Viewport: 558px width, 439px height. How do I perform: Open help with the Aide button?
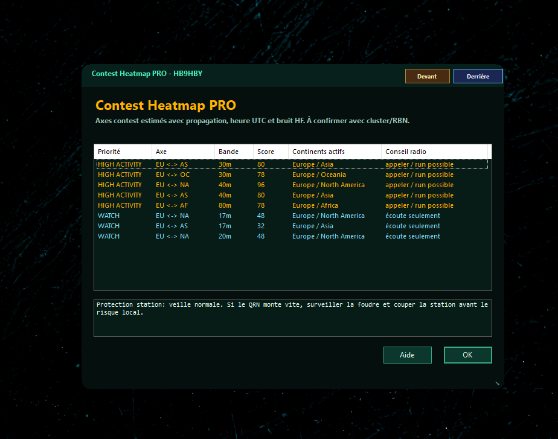pyautogui.click(x=408, y=355)
